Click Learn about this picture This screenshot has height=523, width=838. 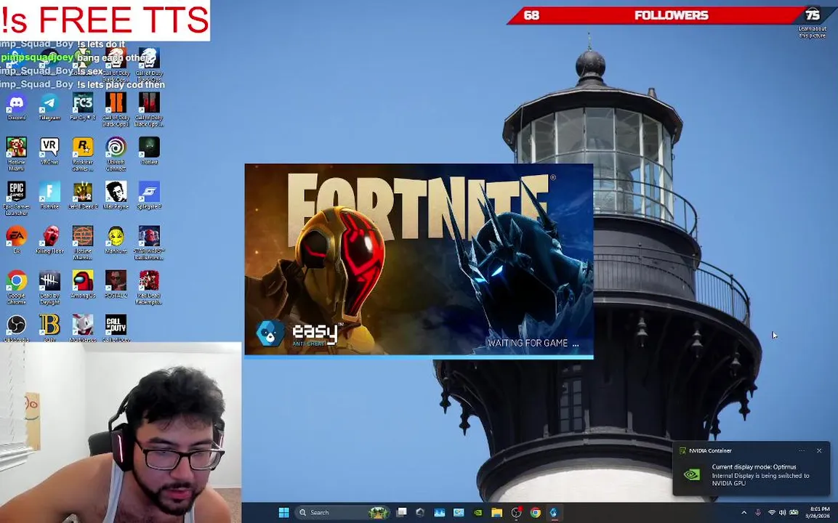(x=813, y=32)
